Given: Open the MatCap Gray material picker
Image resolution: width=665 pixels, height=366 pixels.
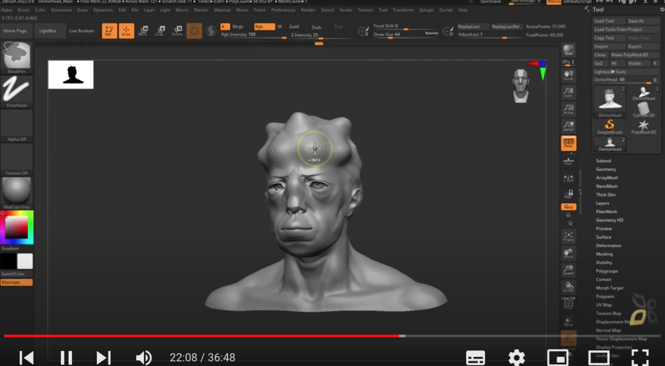Looking at the screenshot, I should pos(16,193).
